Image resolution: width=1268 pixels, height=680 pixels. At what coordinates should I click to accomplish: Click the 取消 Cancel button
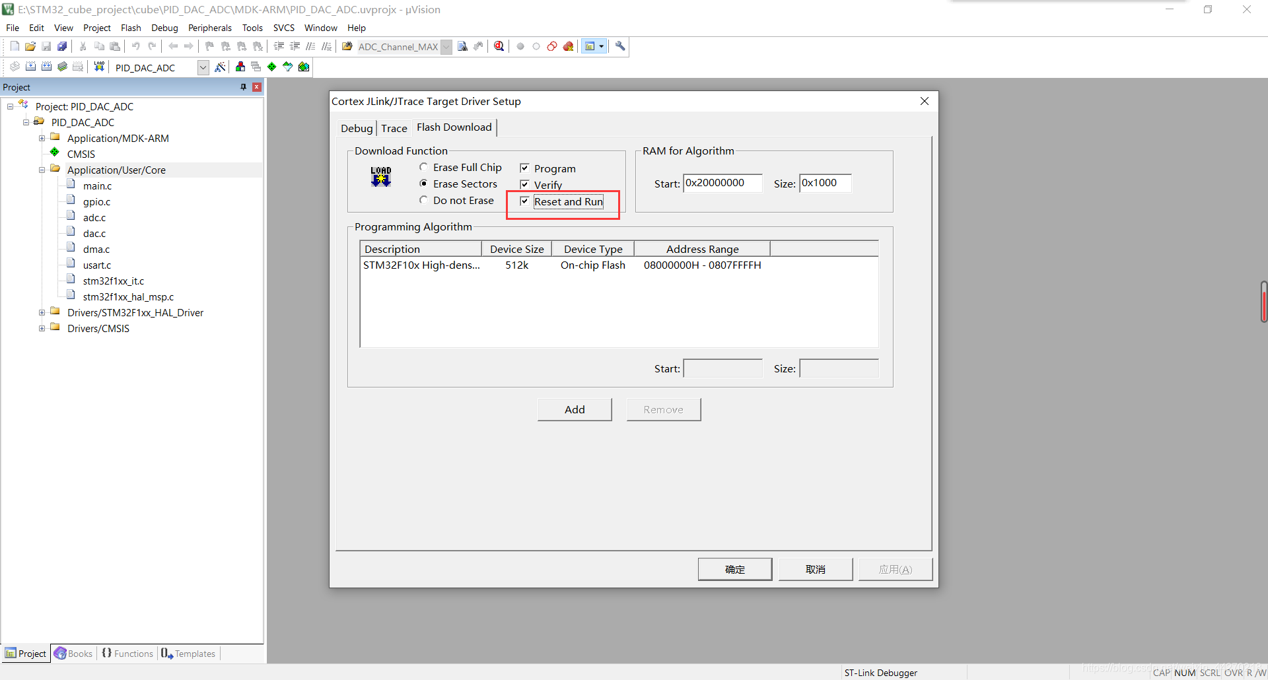[816, 569]
